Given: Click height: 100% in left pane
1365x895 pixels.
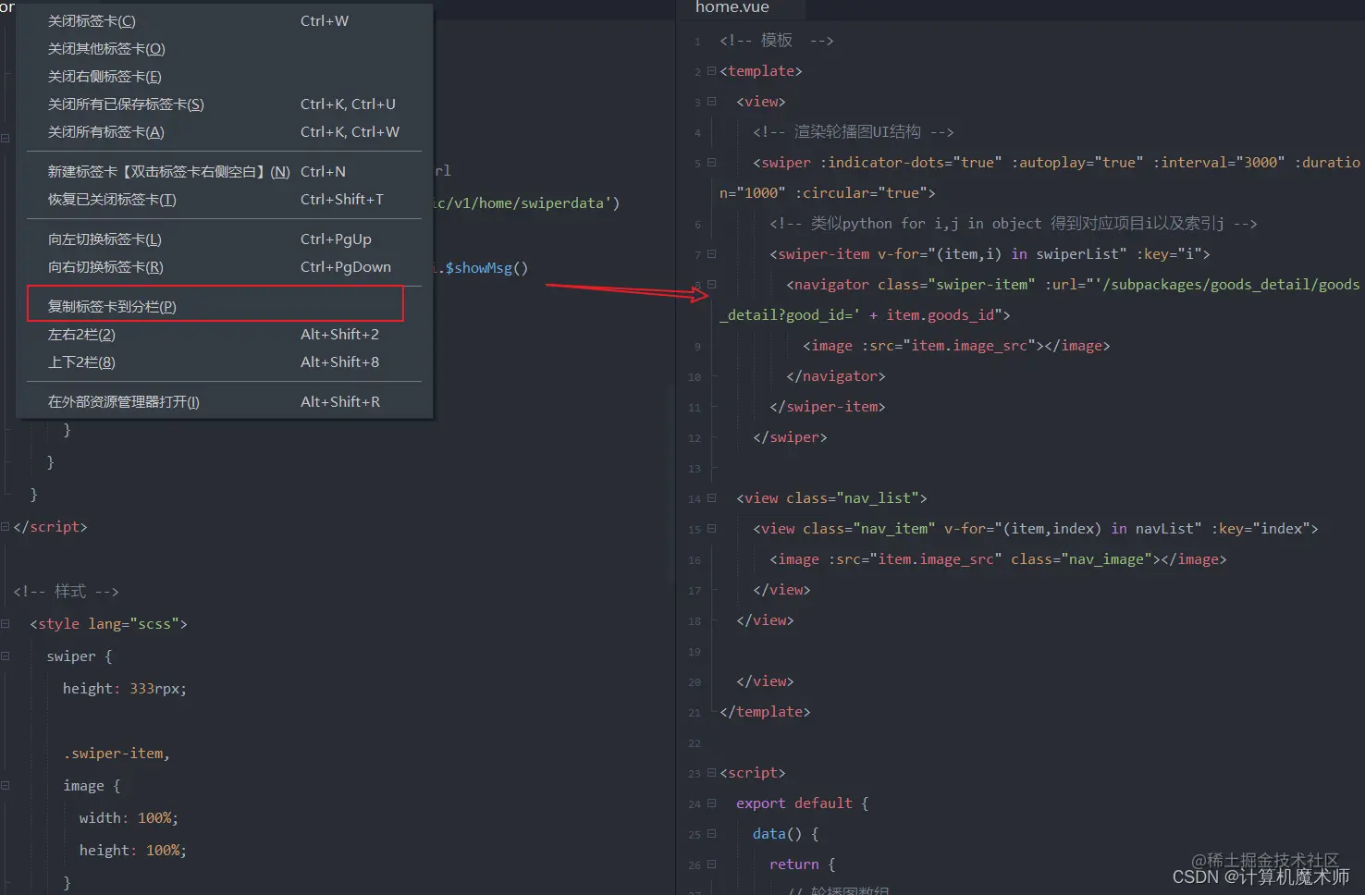Looking at the screenshot, I should click(133, 850).
